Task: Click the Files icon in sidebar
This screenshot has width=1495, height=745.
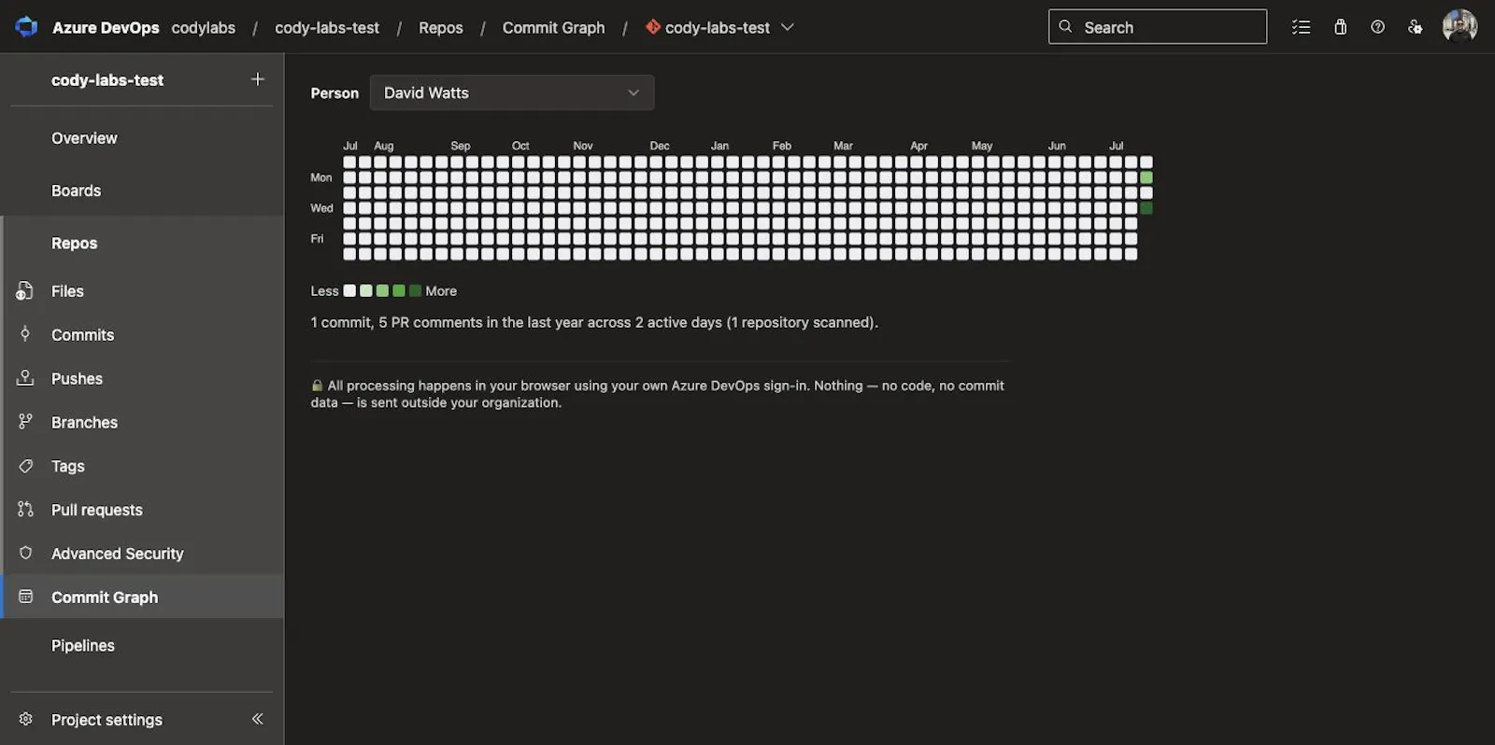Action: pos(25,291)
